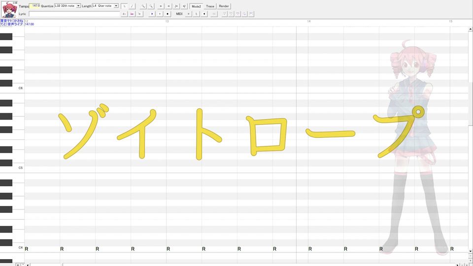
Task: Click the Kasane Teto voicebank avatar
Action: pyautogui.click(x=9, y=10)
